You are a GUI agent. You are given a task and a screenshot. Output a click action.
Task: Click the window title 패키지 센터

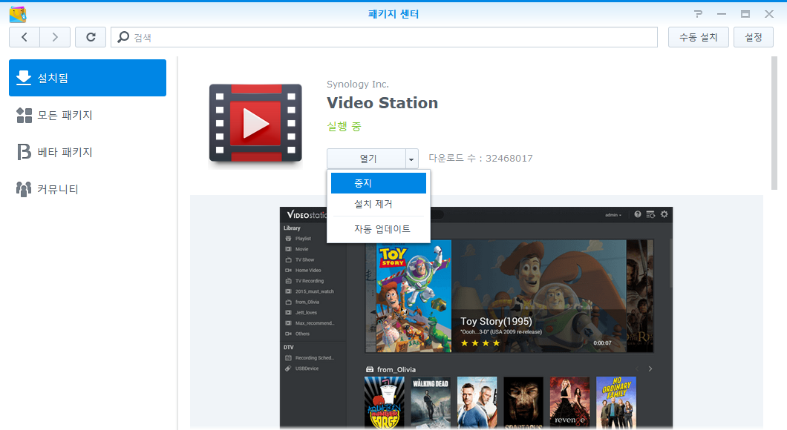pos(393,14)
